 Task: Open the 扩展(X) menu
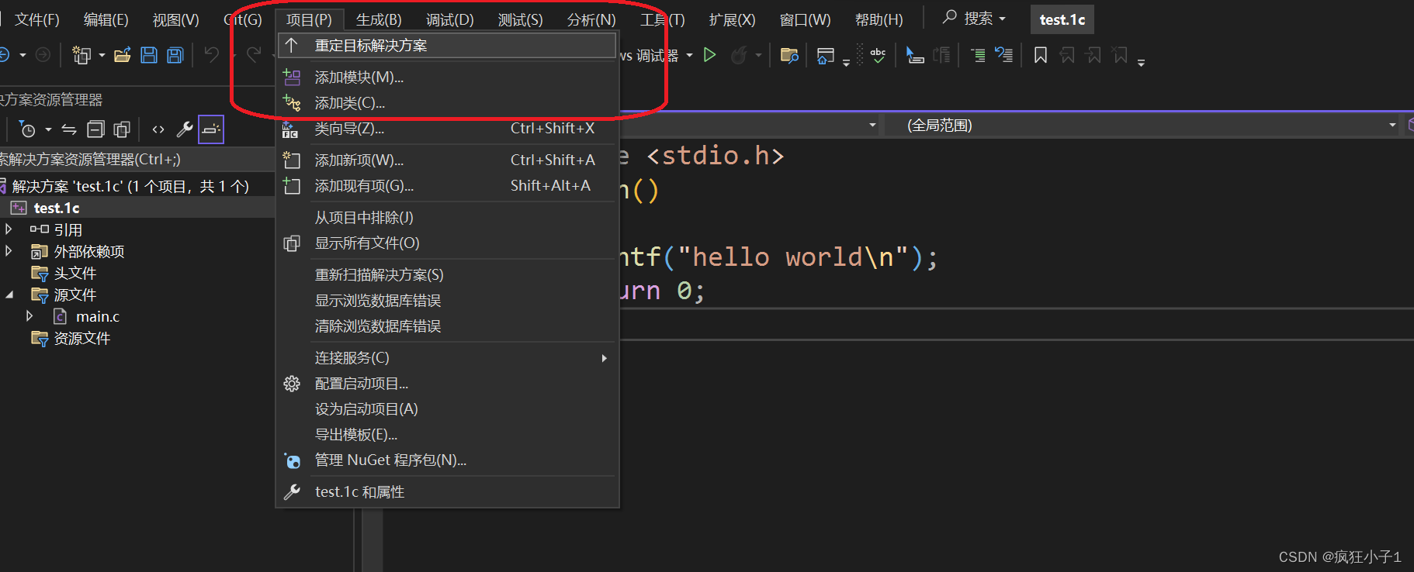[732, 19]
